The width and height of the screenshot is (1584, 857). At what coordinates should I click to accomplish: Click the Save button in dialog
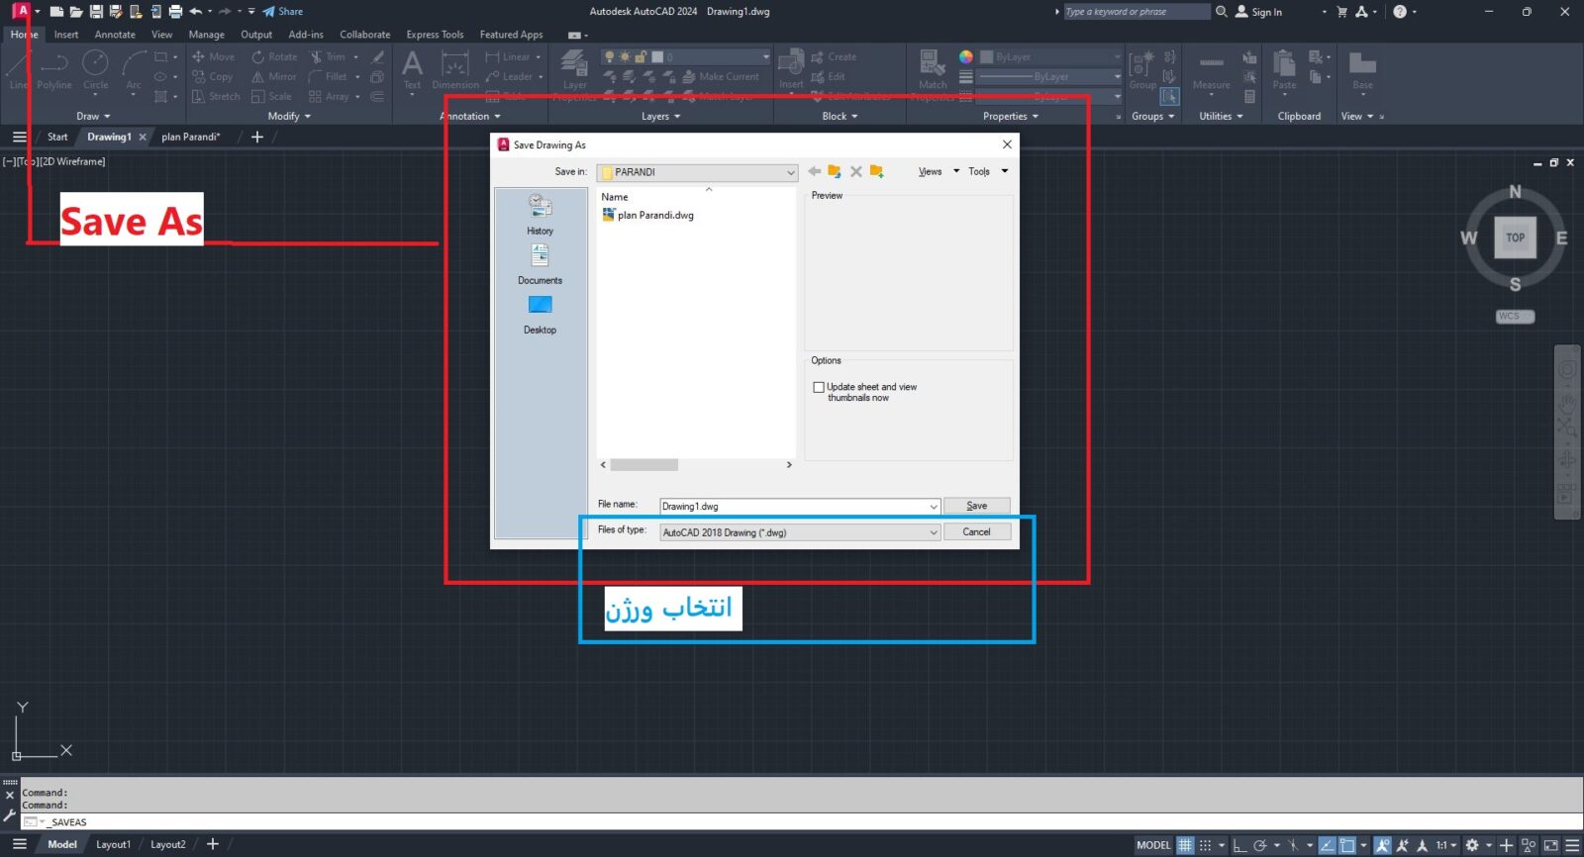(x=976, y=506)
